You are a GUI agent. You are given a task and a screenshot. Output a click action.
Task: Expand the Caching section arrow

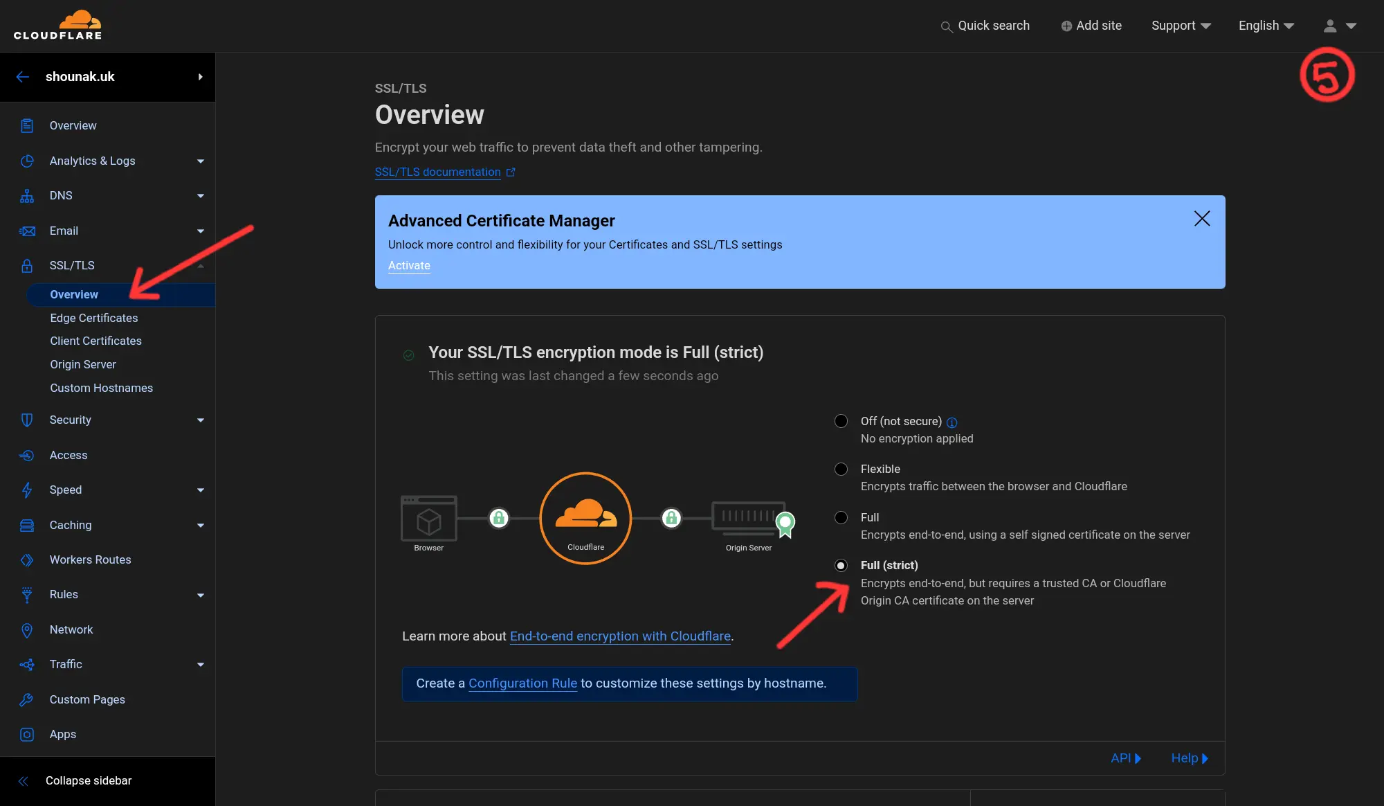(201, 526)
